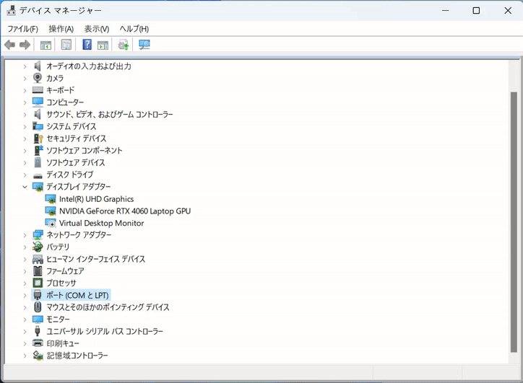Viewport: 523px width, 383px height.
Task: Click the folder icon next to システム デバイス
Action: (38, 126)
